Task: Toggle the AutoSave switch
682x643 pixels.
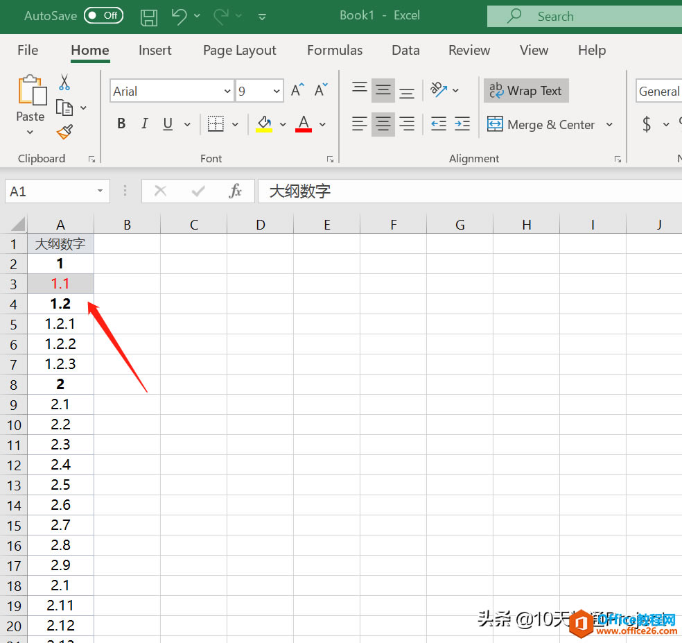Action: pos(103,16)
